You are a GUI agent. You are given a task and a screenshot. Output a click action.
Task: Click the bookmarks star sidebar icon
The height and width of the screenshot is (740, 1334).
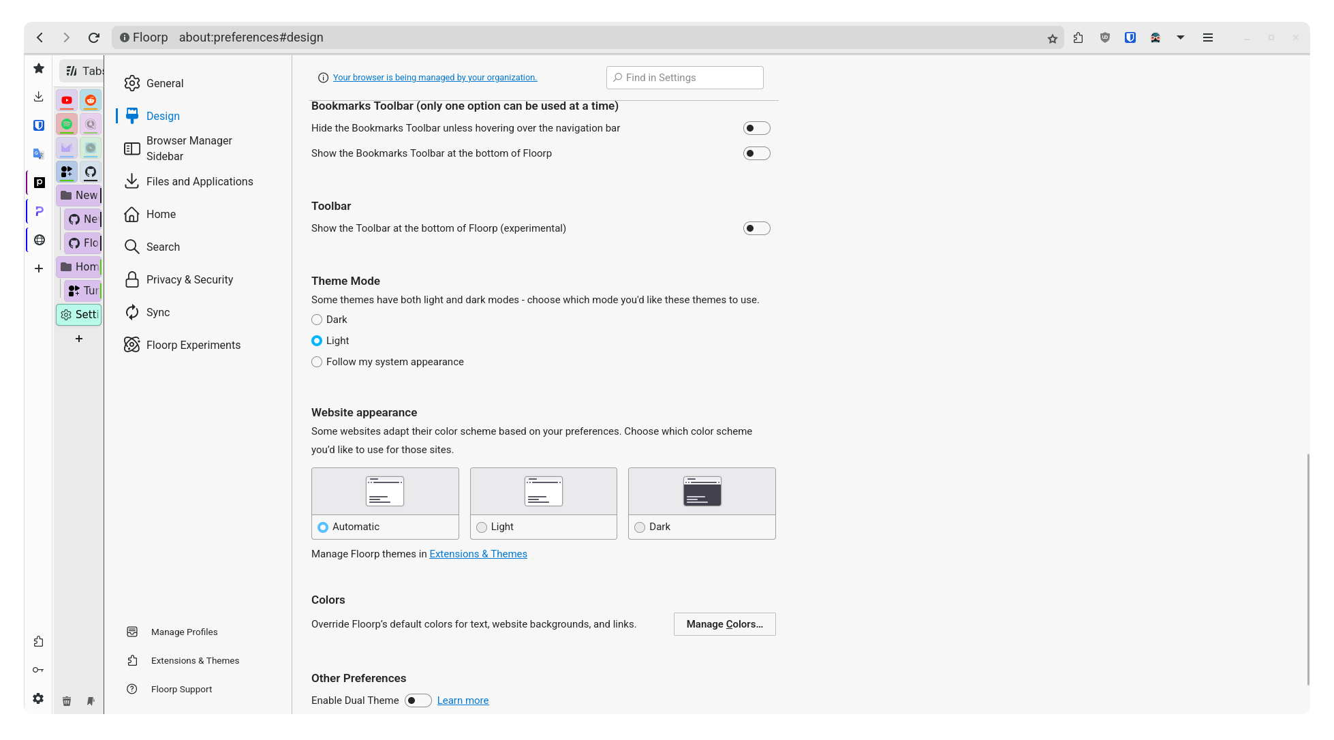point(39,68)
